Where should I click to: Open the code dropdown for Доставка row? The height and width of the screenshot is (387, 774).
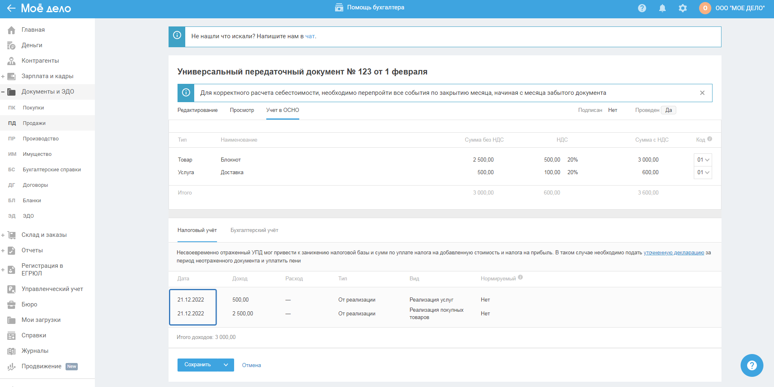pyautogui.click(x=703, y=173)
